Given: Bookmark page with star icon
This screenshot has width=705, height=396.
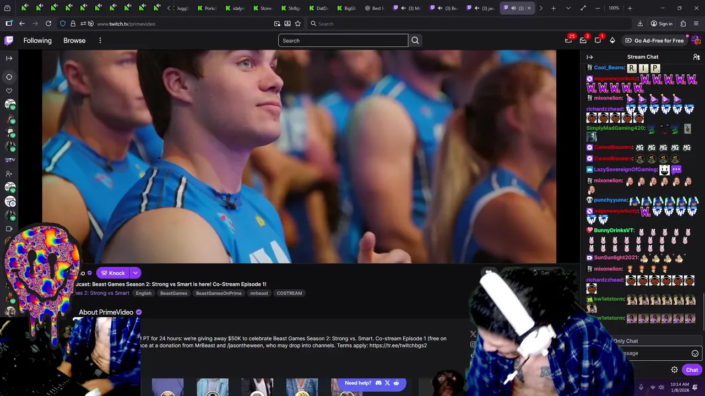Looking at the screenshot, I should click(x=298, y=24).
